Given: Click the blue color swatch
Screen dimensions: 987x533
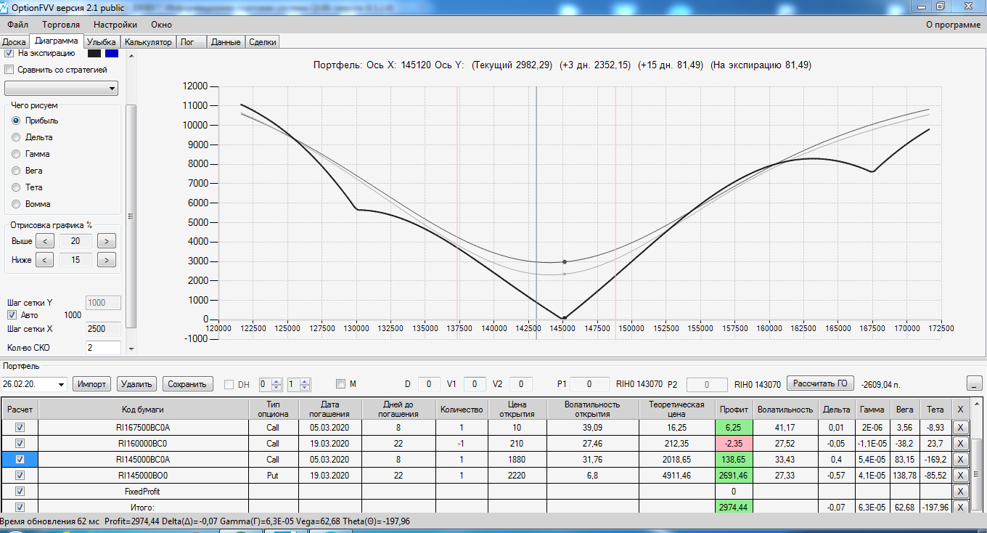Looking at the screenshot, I should click(x=112, y=53).
